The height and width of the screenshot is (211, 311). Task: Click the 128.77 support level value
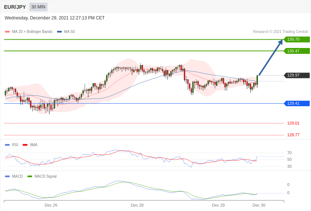pyautogui.click(x=293, y=135)
